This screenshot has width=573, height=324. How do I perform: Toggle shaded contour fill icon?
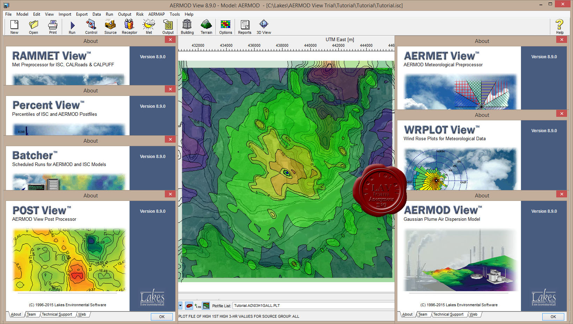(x=206, y=306)
